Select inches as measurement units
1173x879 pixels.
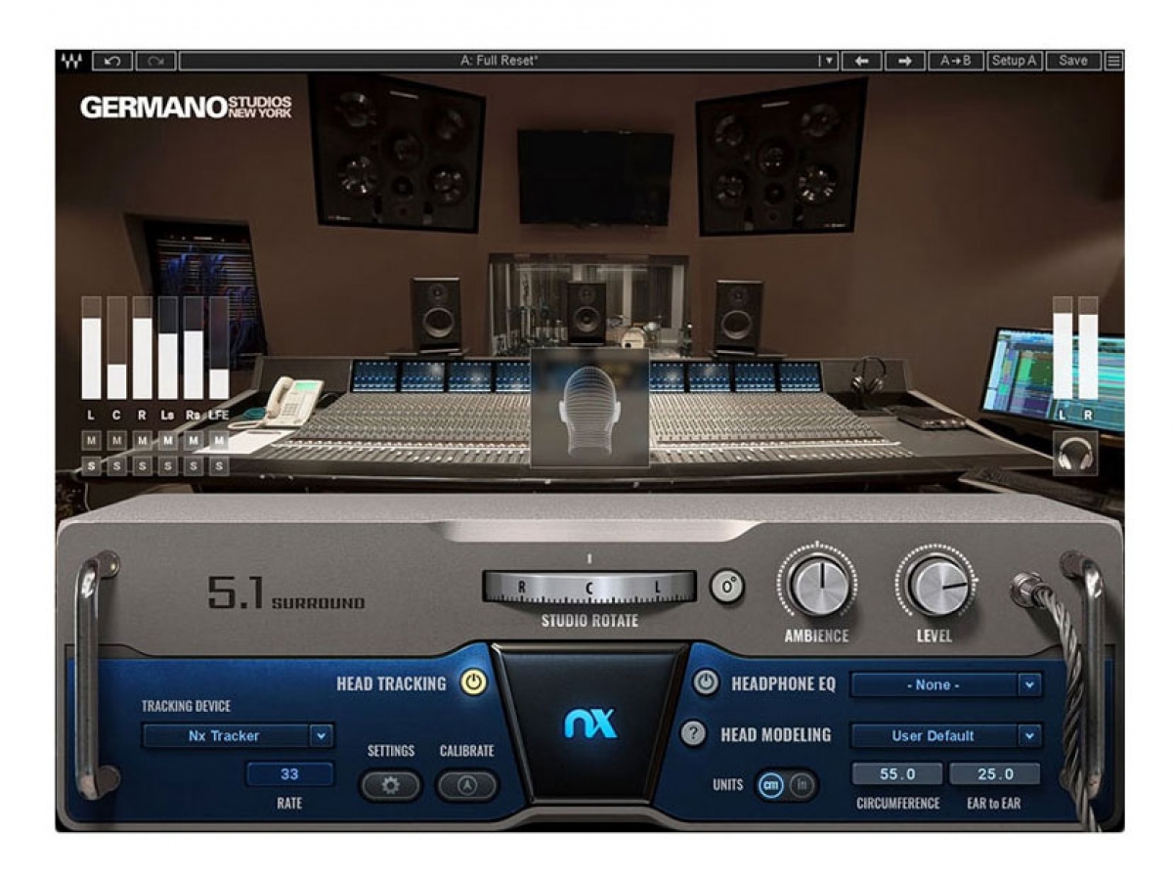click(802, 785)
